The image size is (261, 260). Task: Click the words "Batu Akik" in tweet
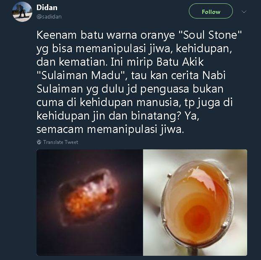point(180,62)
